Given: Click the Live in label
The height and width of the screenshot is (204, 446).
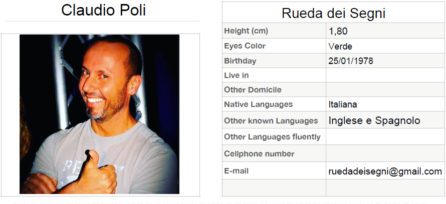Looking at the screenshot, I should click(237, 75).
